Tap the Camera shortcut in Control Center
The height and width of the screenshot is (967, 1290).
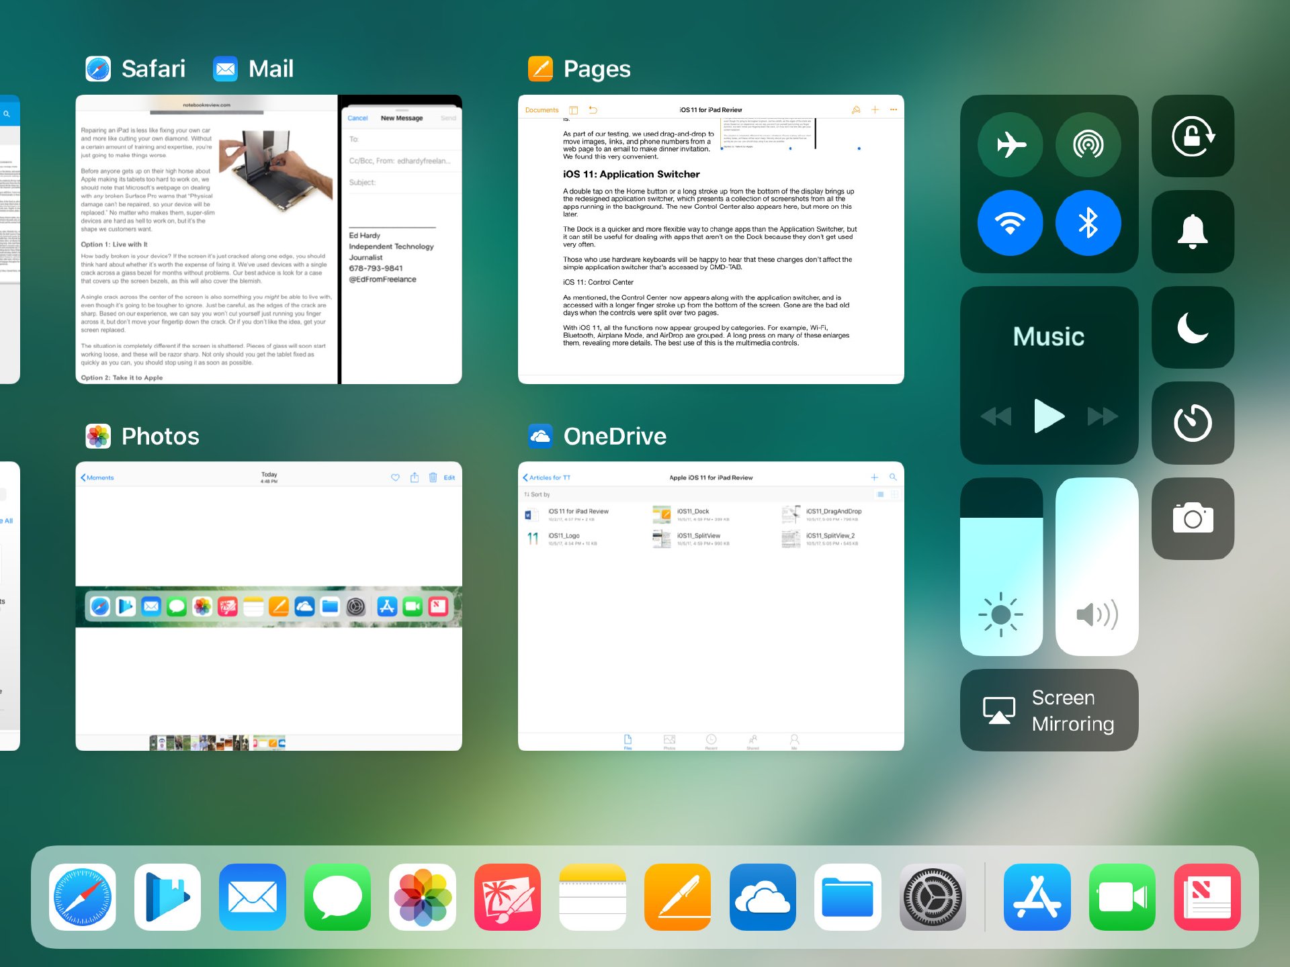point(1193,518)
